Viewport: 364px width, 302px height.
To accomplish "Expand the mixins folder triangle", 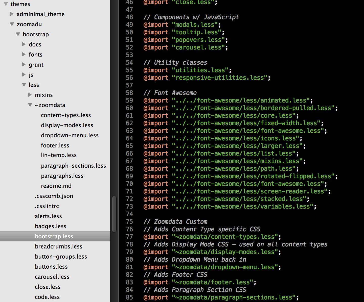I will (30, 95).
